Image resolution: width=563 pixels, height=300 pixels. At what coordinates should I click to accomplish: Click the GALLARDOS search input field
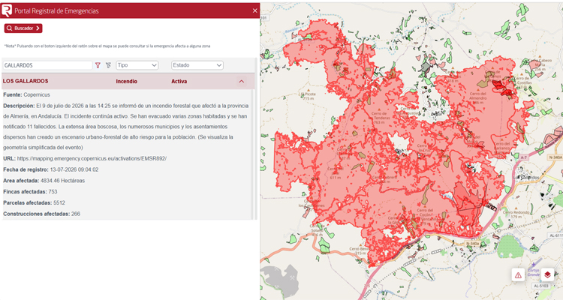click(x=48, y=65)
